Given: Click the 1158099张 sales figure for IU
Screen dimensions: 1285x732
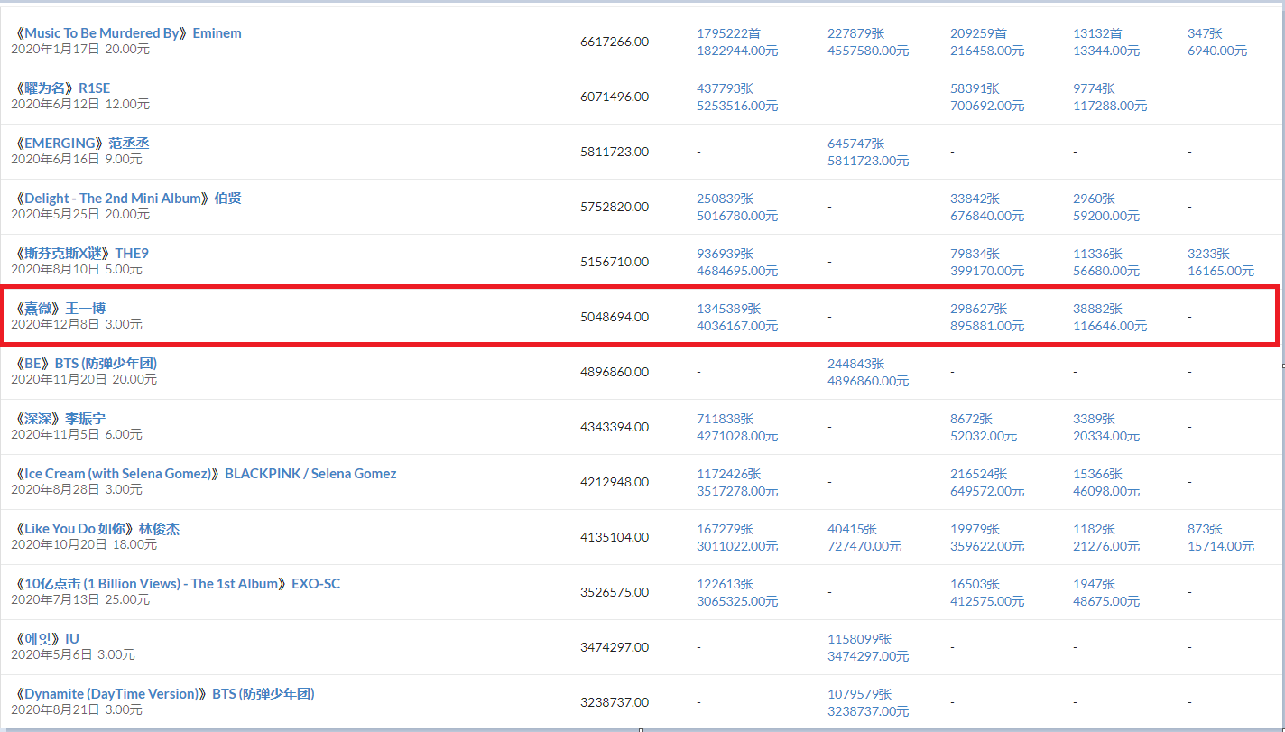Looking at the screenshot, I should (x=860, y=639).
